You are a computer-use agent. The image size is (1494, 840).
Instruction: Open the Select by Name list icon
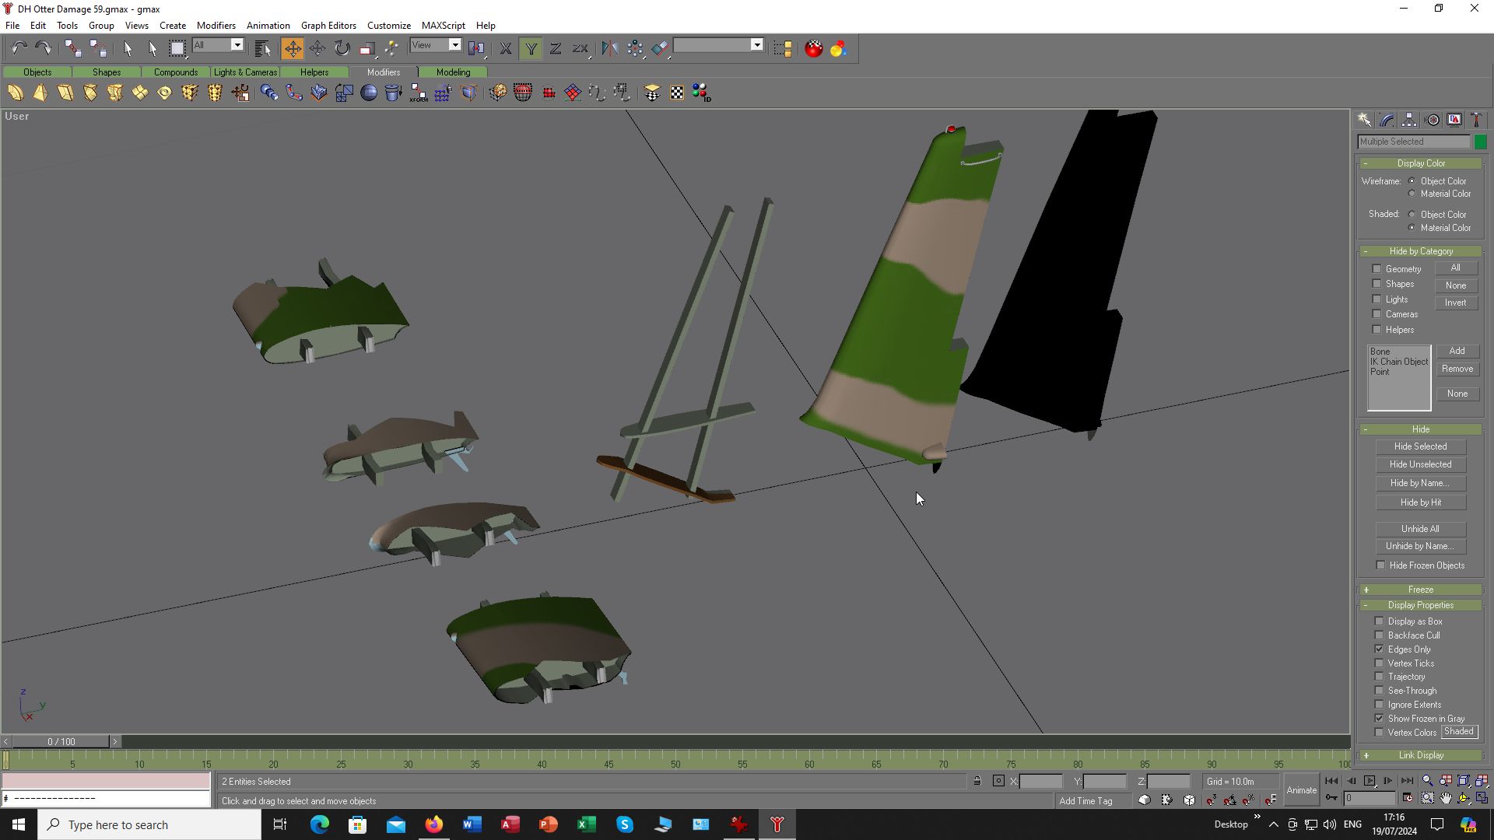tap(263, 48)
